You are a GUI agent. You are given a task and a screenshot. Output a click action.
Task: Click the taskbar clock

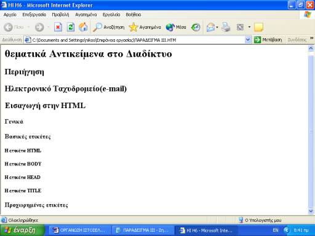click(301, 230)
